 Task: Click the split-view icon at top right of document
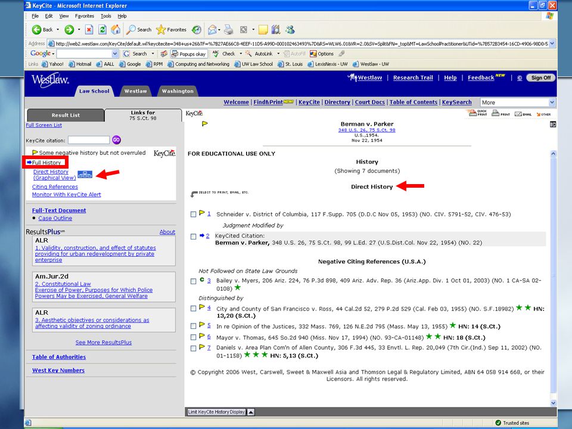553,125
